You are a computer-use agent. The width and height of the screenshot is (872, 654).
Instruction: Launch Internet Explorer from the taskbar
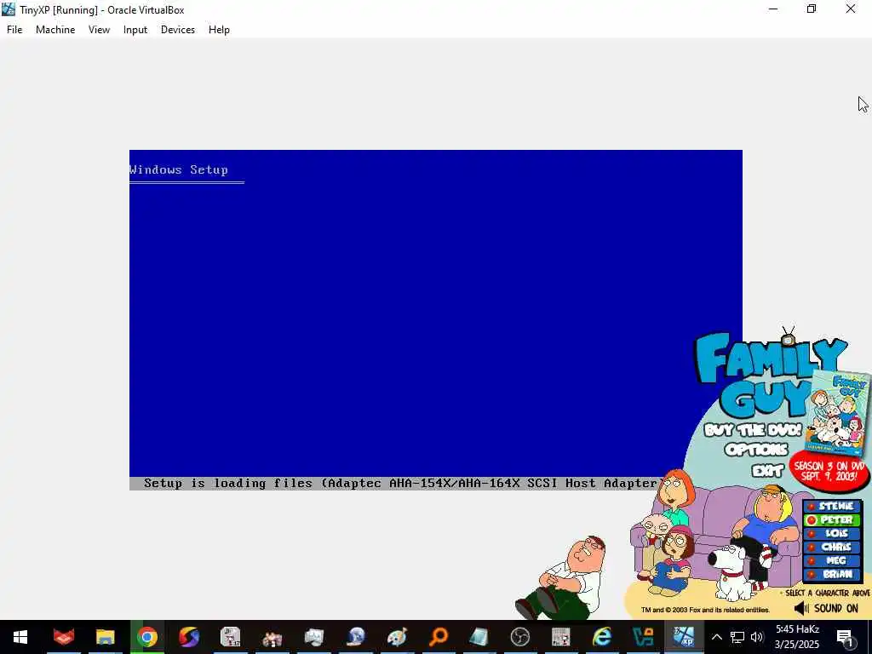[x=602, y=637]
